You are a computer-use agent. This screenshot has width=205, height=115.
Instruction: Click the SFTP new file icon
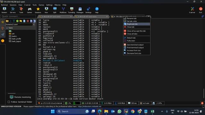pos(24,21)
